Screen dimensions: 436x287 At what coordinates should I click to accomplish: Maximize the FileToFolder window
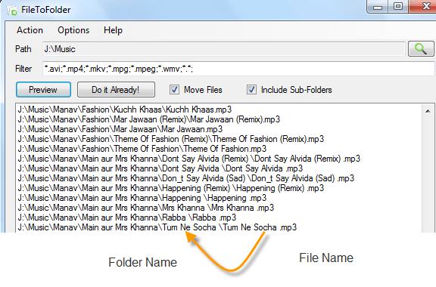(x=398, y=6)
